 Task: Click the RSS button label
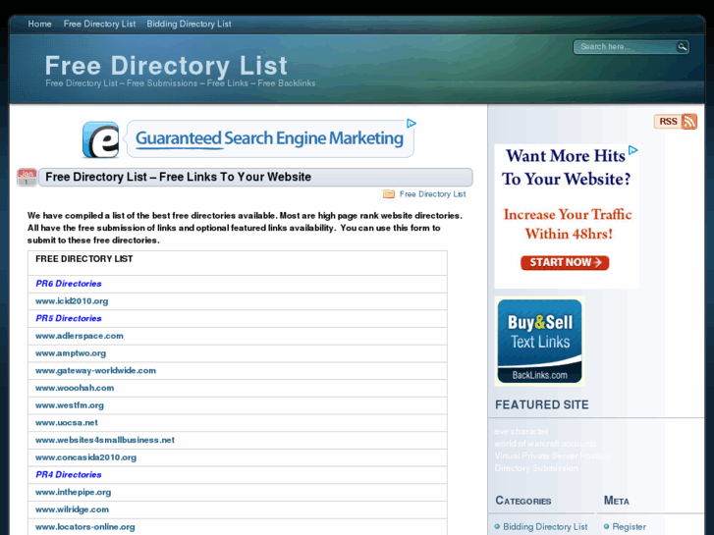tap(668, 122)
